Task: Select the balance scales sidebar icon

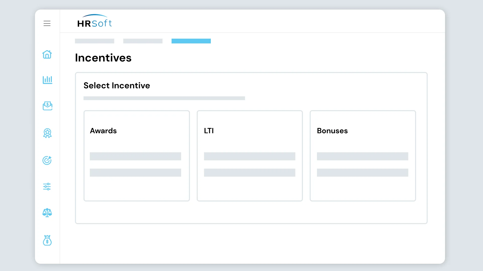Action: pyautogui.click(x=47, y=213)
